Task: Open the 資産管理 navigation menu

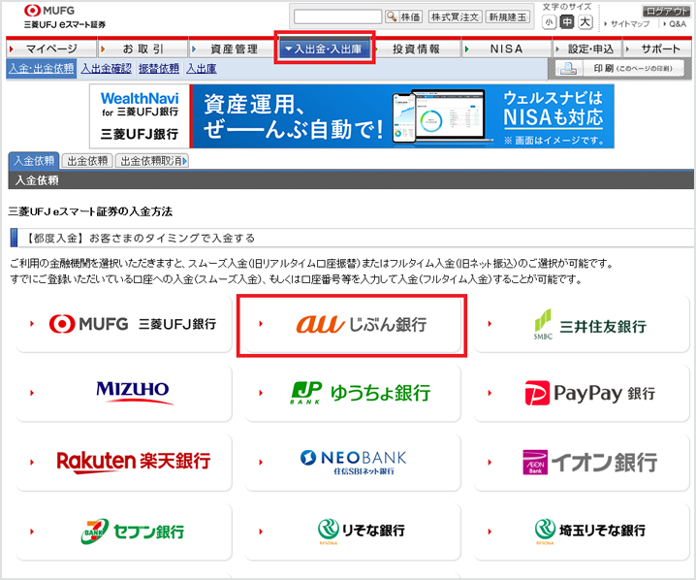Action: (233, 48)
